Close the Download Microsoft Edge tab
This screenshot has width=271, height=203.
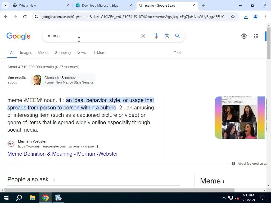tap(131, 5)
